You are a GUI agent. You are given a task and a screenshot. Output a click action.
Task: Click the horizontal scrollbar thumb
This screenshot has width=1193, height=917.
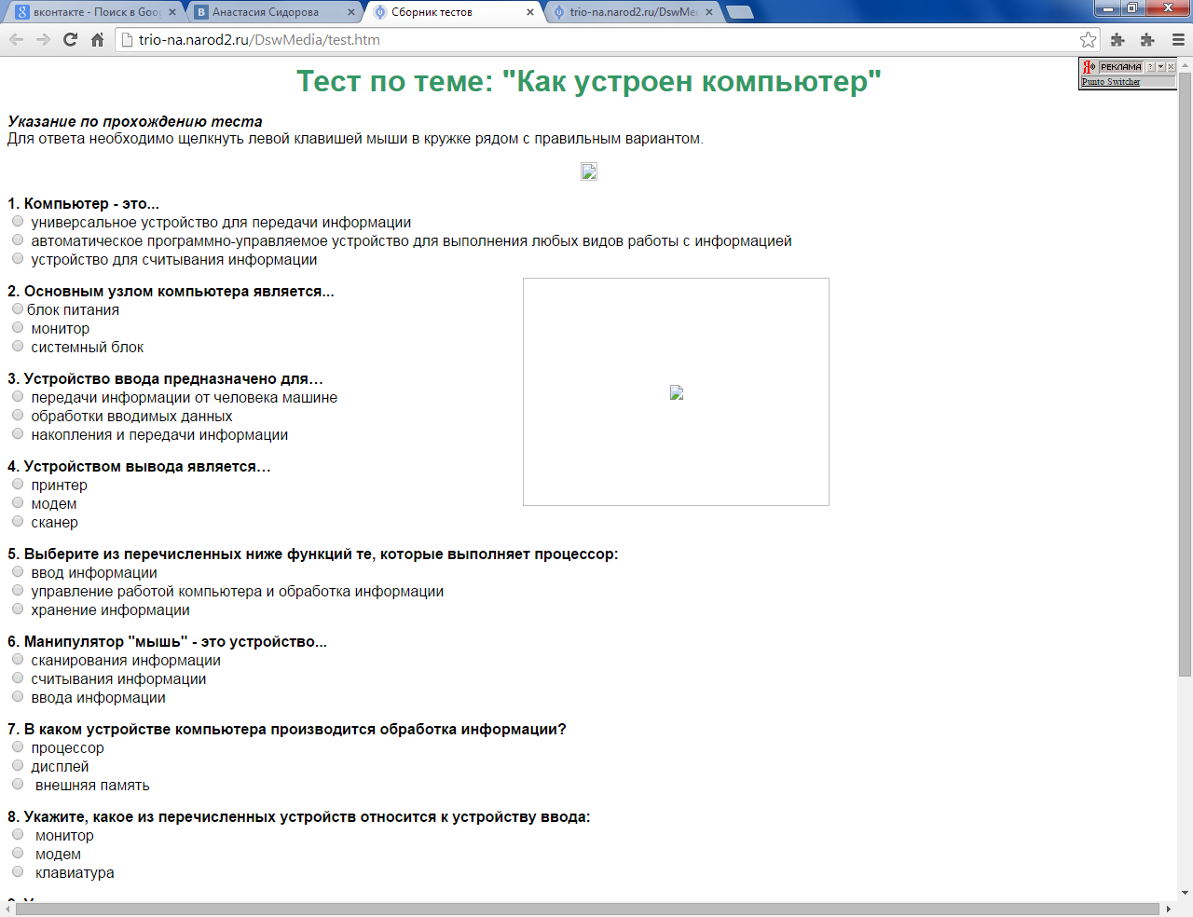click(587, 909)
